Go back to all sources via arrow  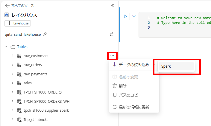click(x=7, y=6)
